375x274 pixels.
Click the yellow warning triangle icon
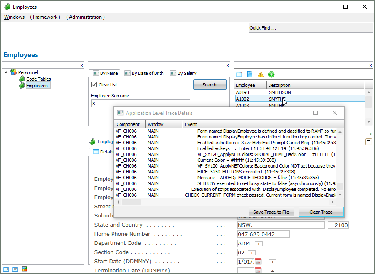261,74
